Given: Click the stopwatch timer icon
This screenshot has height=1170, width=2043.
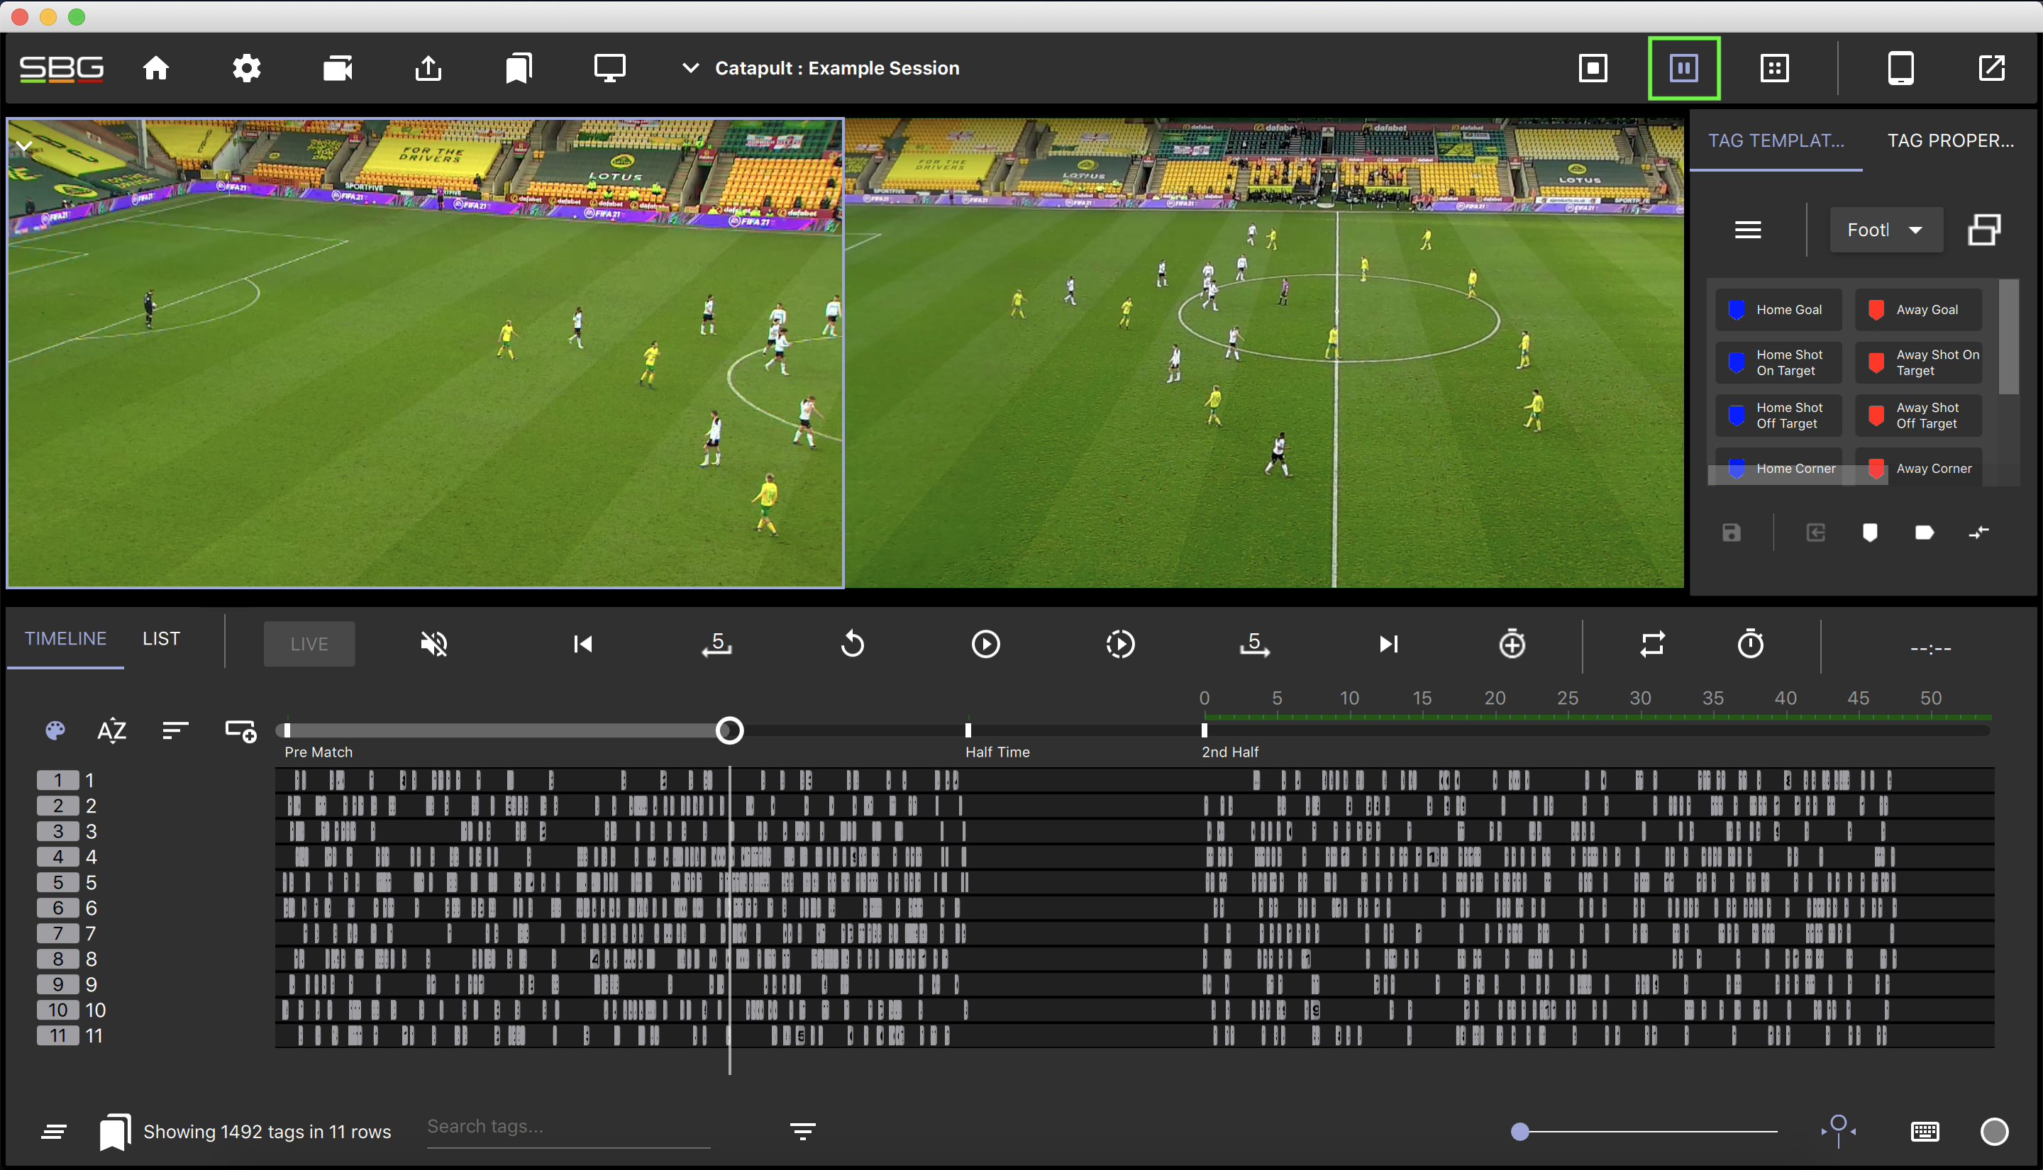Looking at the screenshot, I should 1751,645.
